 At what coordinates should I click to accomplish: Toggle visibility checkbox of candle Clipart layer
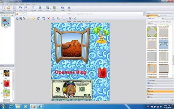click(x=2, y=83)
